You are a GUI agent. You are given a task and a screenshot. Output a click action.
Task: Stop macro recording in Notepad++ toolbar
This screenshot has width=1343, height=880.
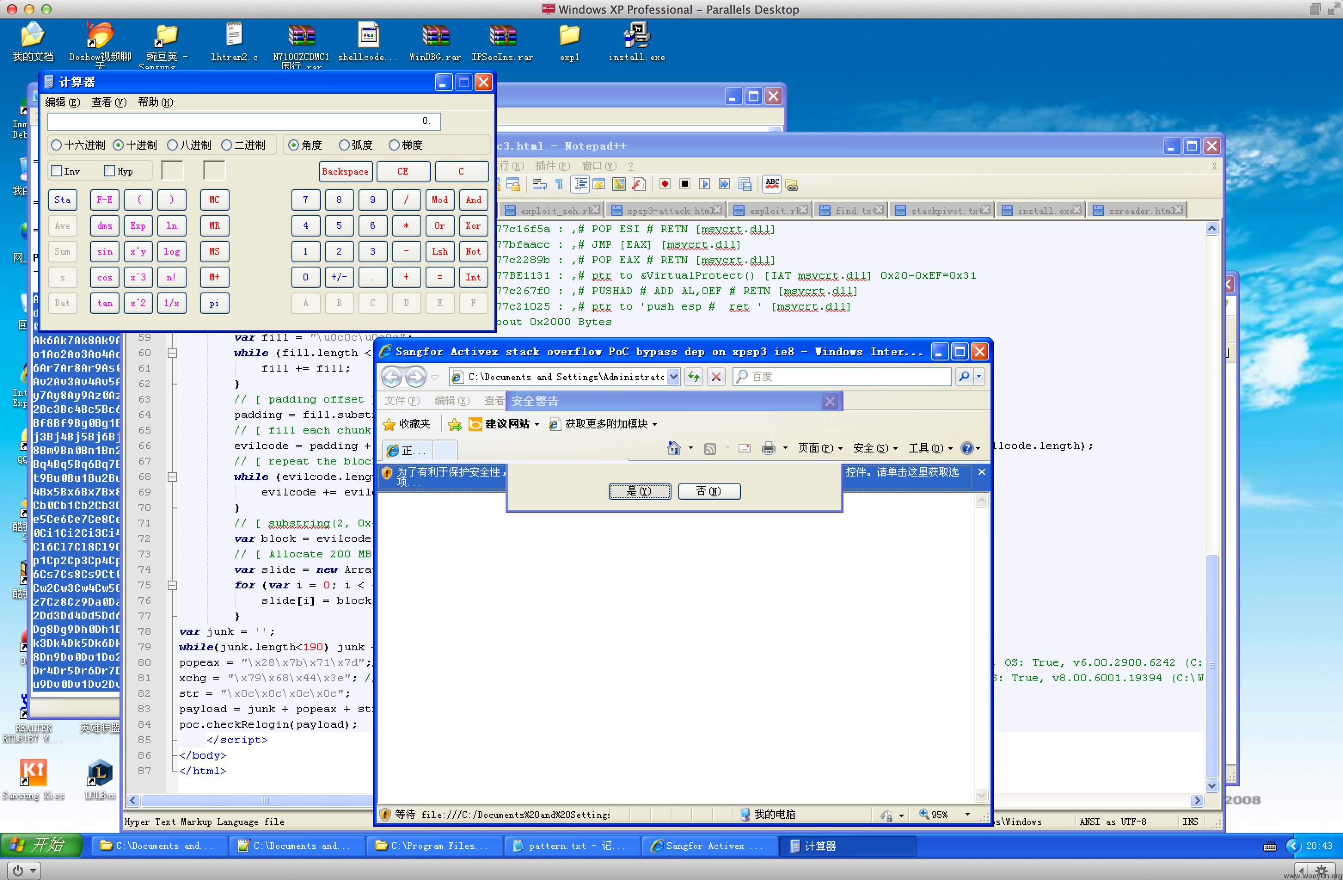coord(684,184)
